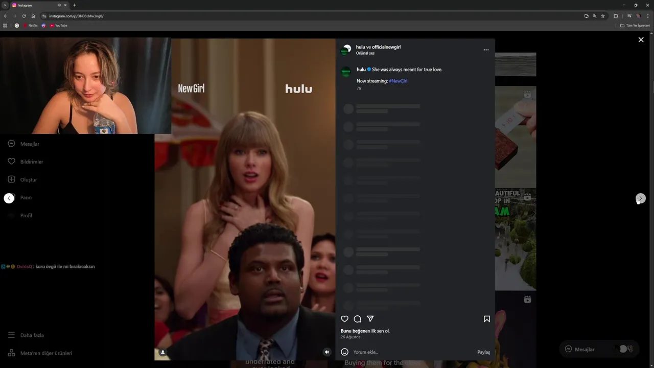Click browser back arrow
Screen dimensions: 654x368
(x=6, y=16)
